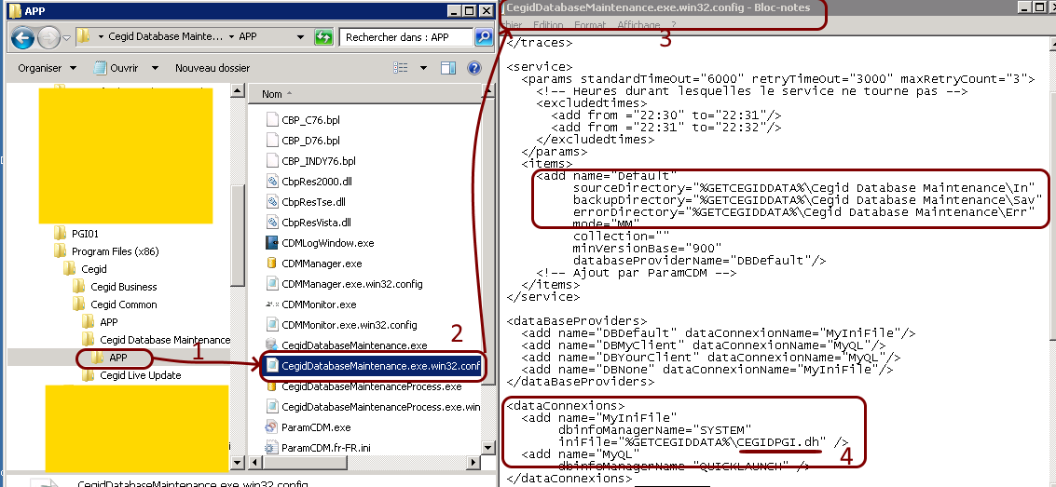This screenshot has height=487, width=1056.
Task: Click the Nom column header
Action: click(x=272, y=94)
